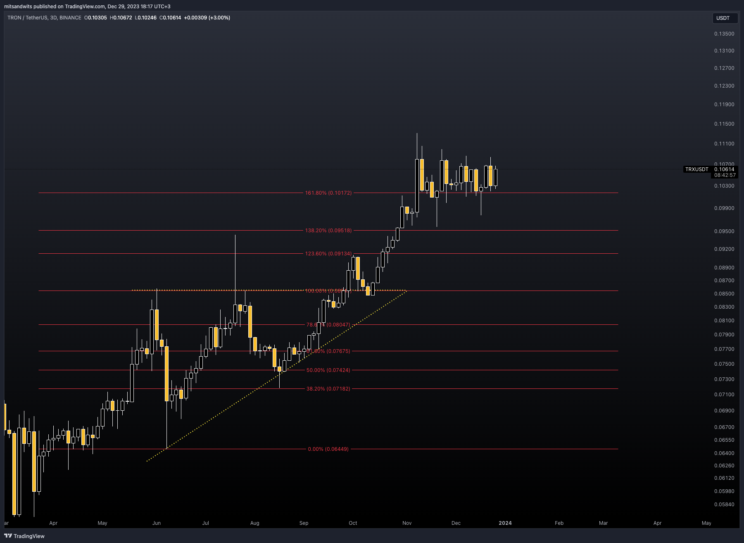This screenshot has height=543, width=744.
Task: Click the change value +0.00309 (+3.00%)
Action: click(x=207, y=18)
